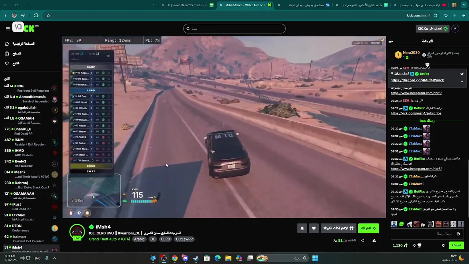Screen dimensions: 469x264
Task: Bookmark the page with the star icon
Action: pos(48,15)
